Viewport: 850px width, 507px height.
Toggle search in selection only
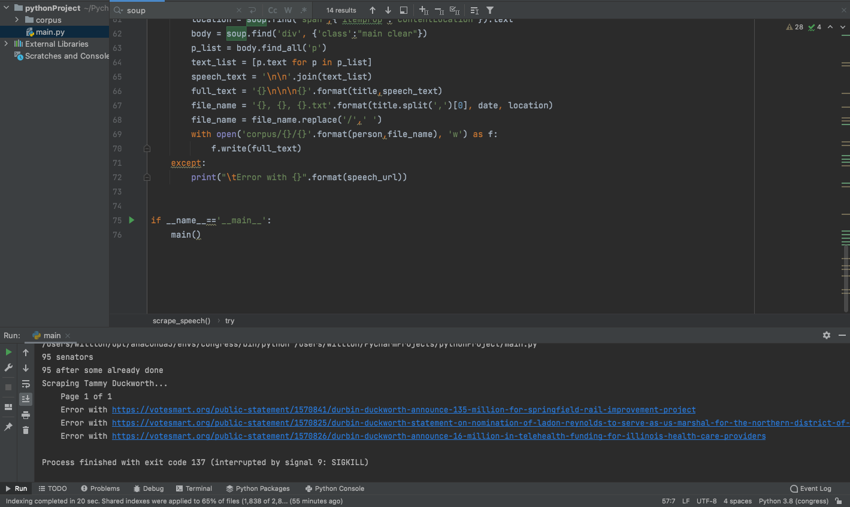[474, 10]
